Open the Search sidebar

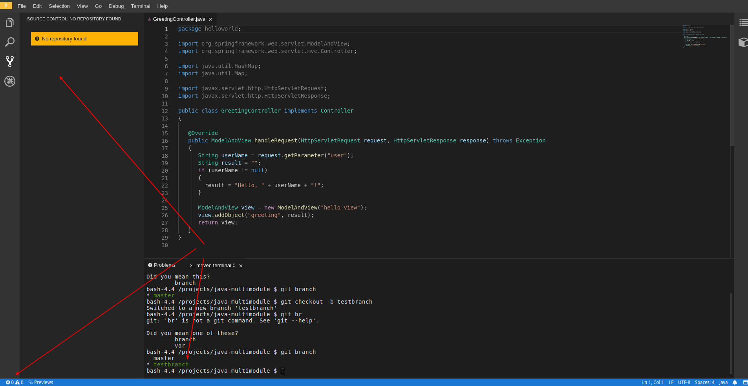(x=9, y=42)
